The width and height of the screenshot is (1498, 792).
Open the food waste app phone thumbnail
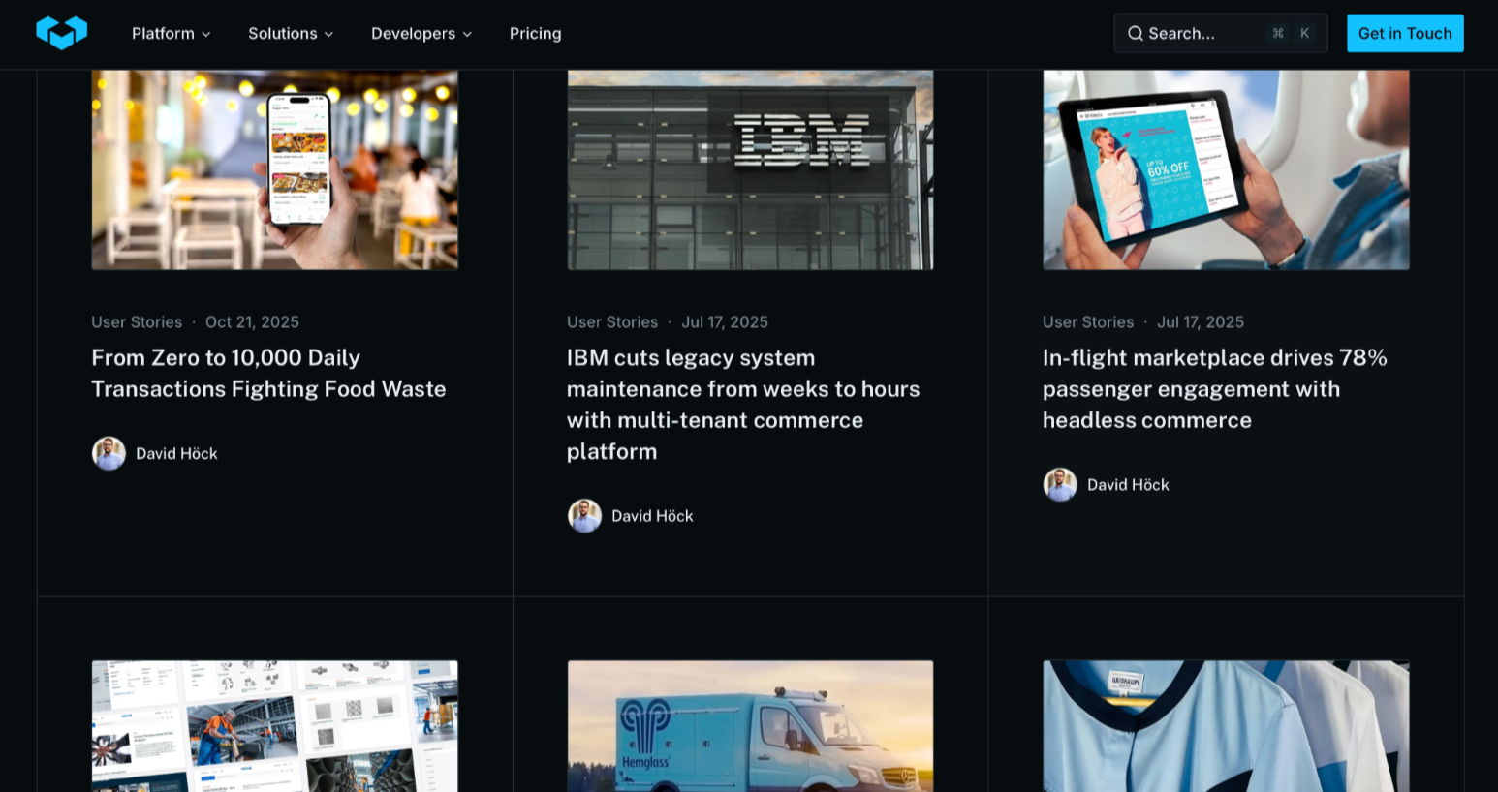click(274, 169)
